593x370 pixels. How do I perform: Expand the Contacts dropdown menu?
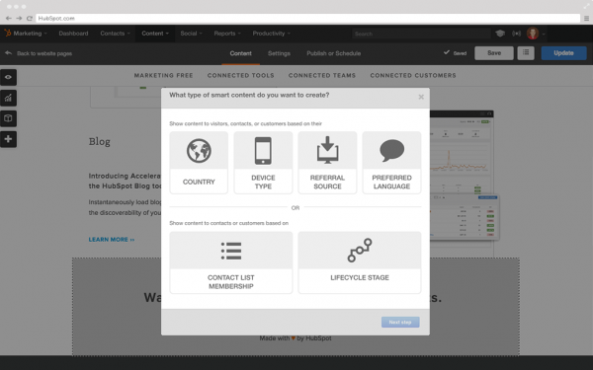115,34
